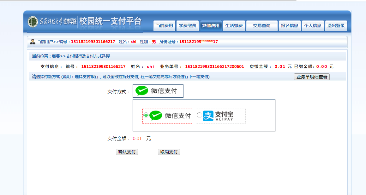The height and width of the screenshot is (195, 366).
Task: Select the 支付宝 Alipay radio button
Action: [x=199, y=115]
